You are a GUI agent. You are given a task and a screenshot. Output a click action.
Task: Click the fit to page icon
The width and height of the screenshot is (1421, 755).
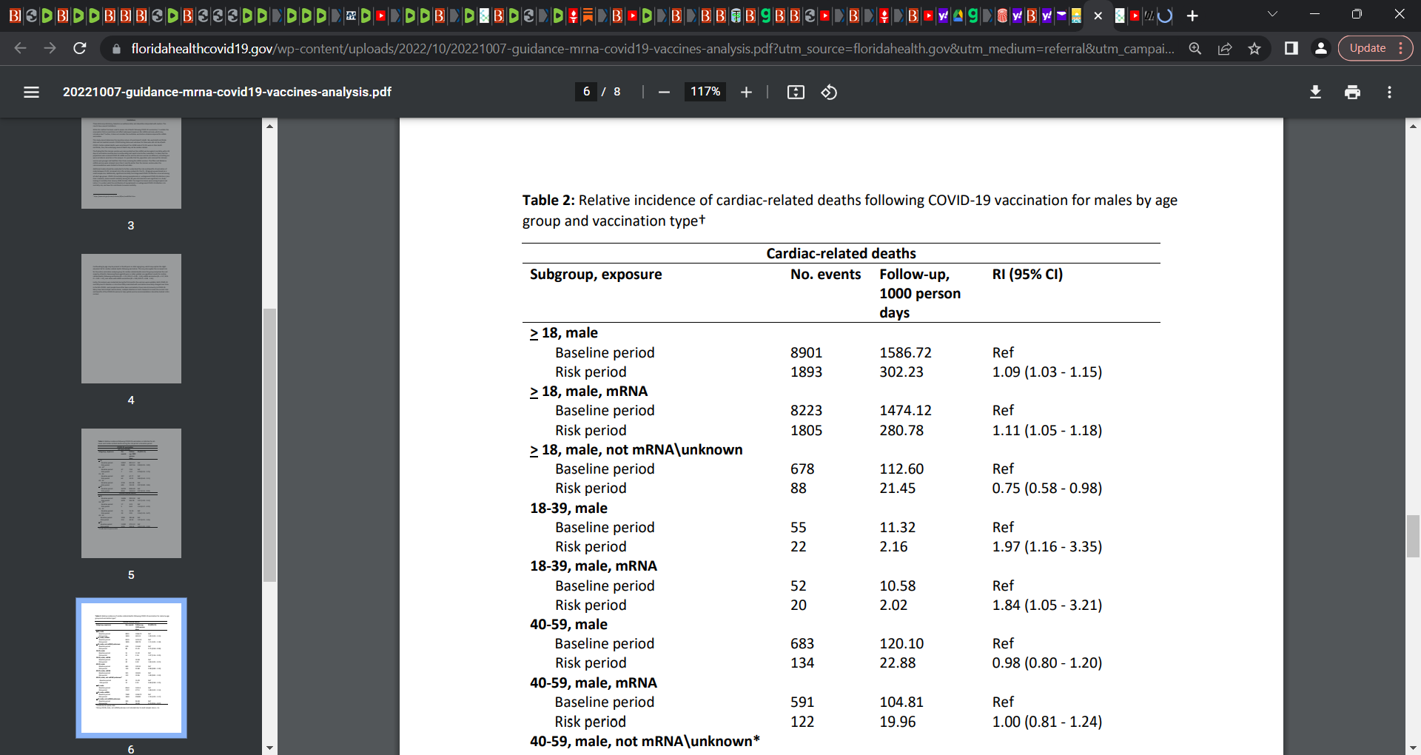796,92
